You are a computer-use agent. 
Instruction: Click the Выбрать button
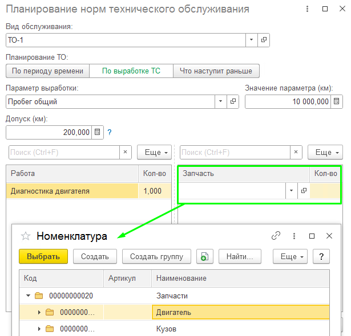(43, 256)
